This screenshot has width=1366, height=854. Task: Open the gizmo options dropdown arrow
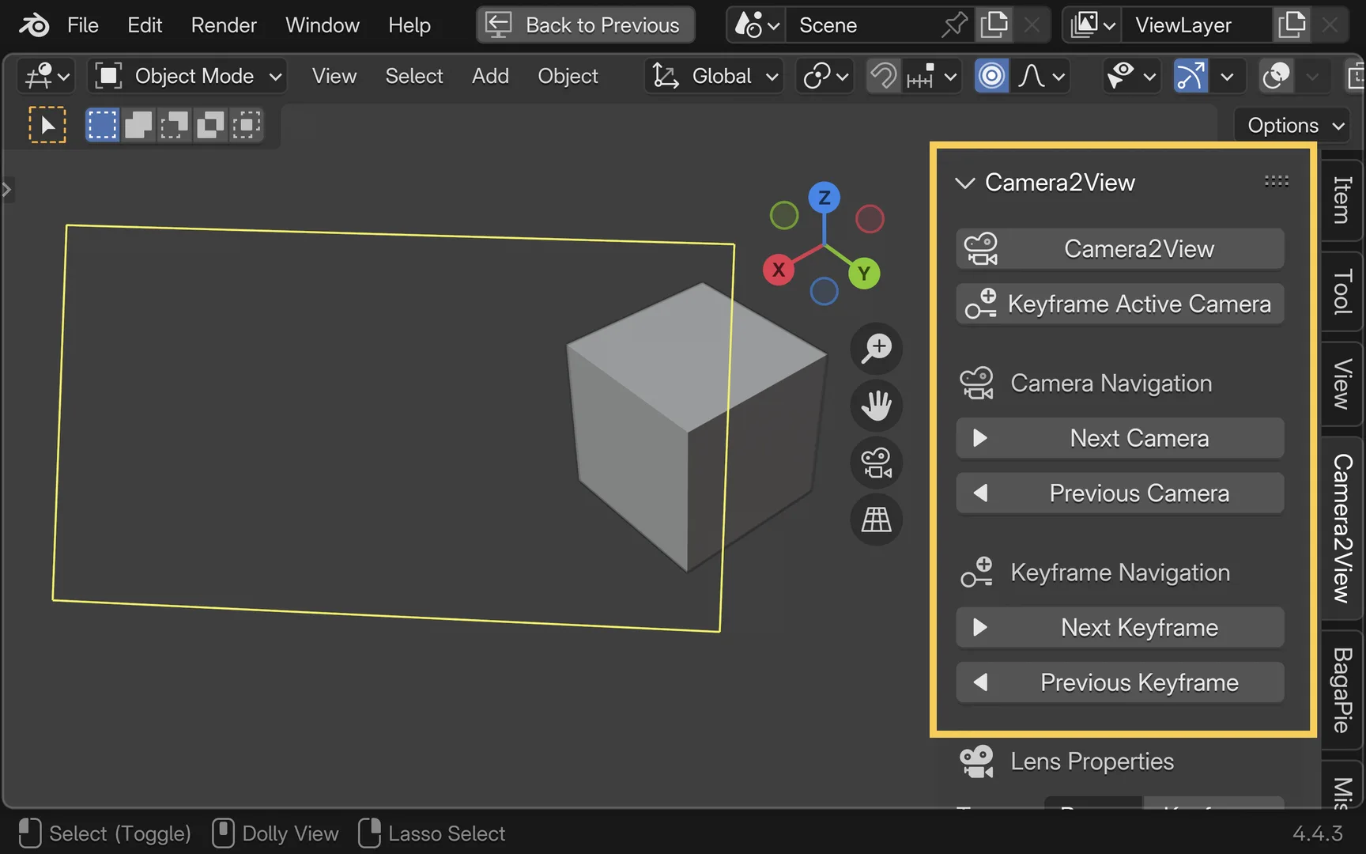pyautogui.click(x=1227, y=77)
